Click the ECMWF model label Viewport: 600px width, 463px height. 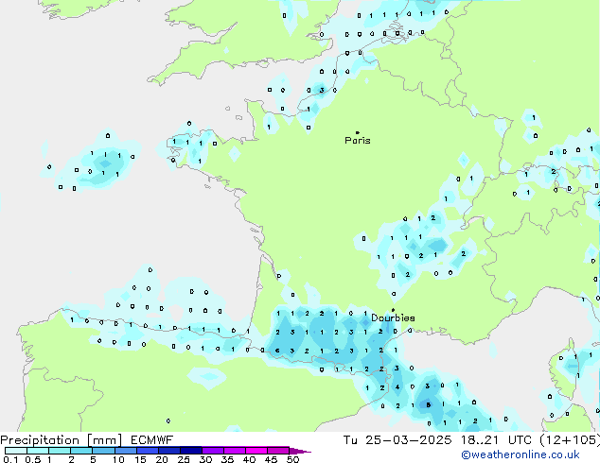[x=151, y=440]
